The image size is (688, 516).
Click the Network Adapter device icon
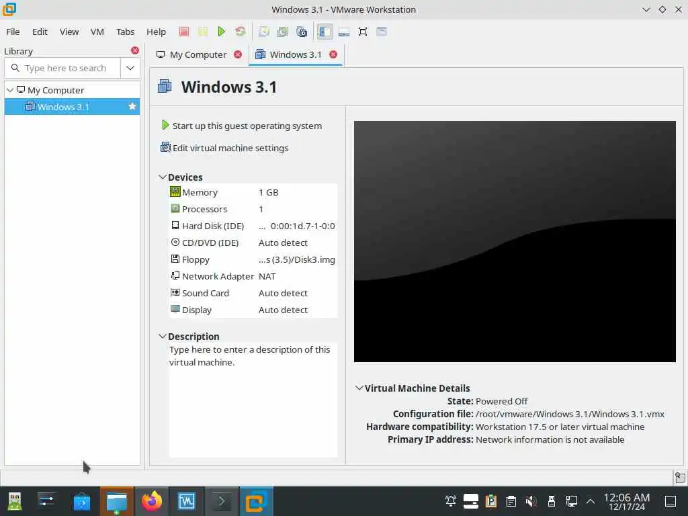[175, 275]
